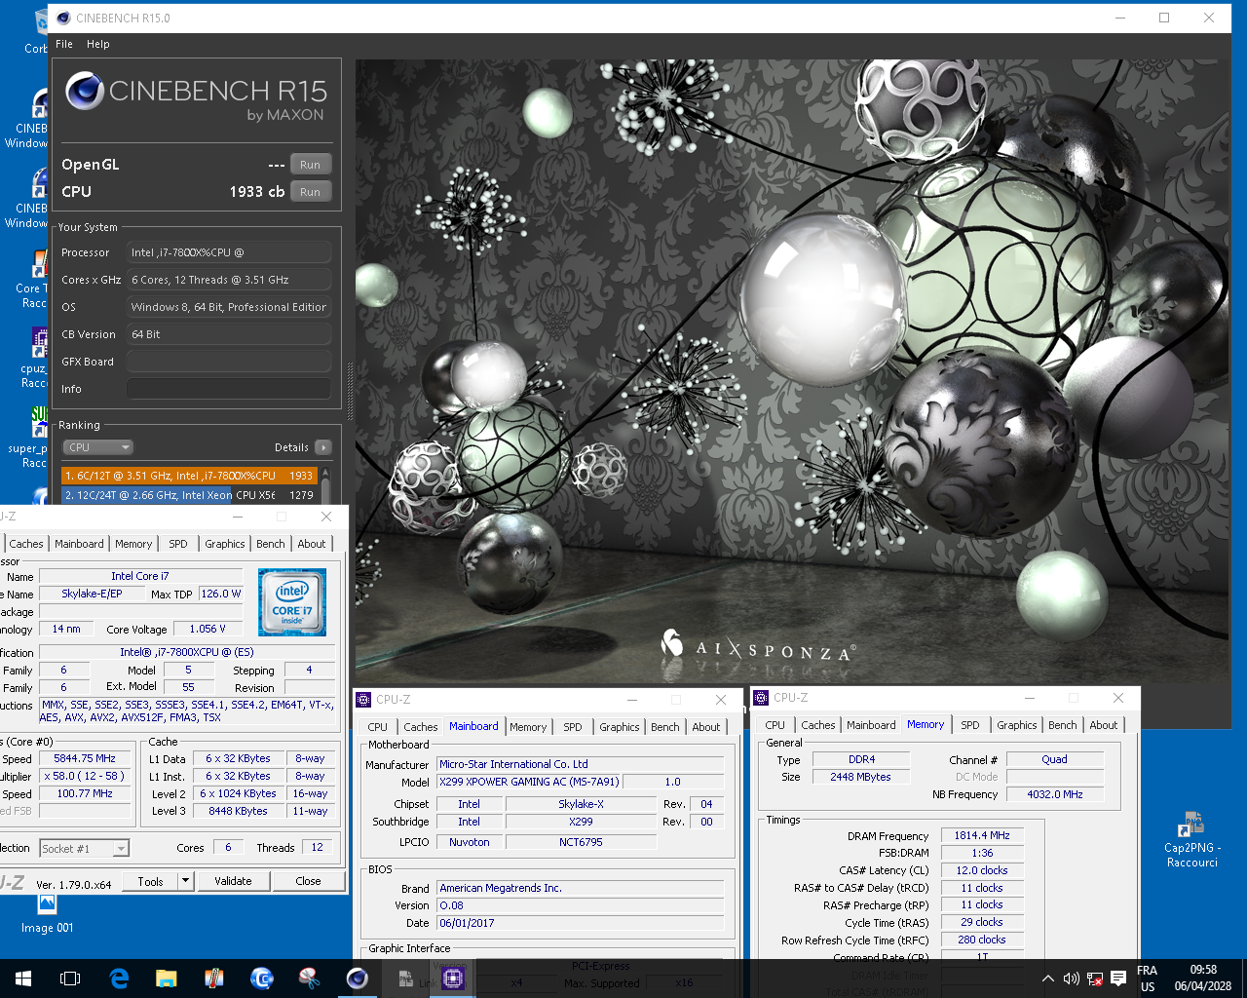
Task: Open the CPU ranking type dropdown
Action: pyautogui.click(x=97, y=447)
